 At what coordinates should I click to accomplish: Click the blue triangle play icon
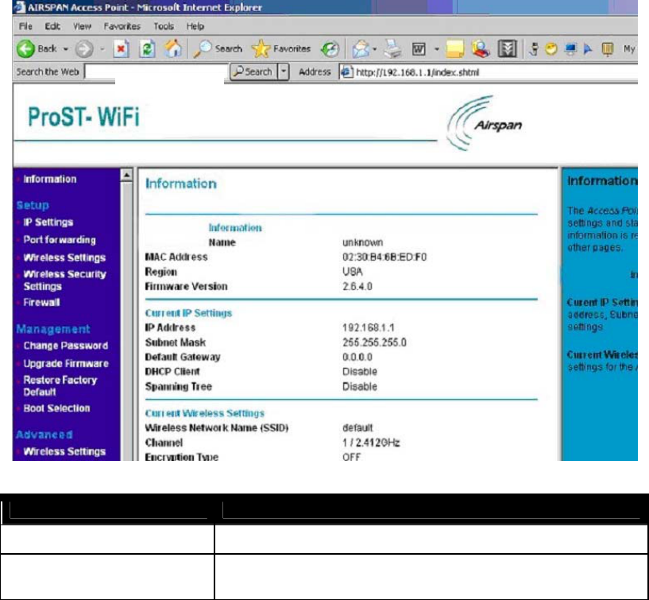click(588, 49)
